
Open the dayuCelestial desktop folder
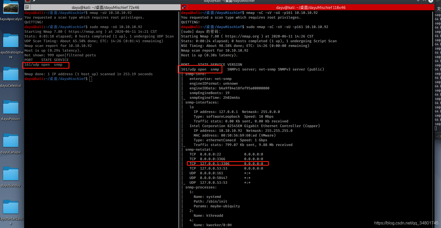point(11,74)
